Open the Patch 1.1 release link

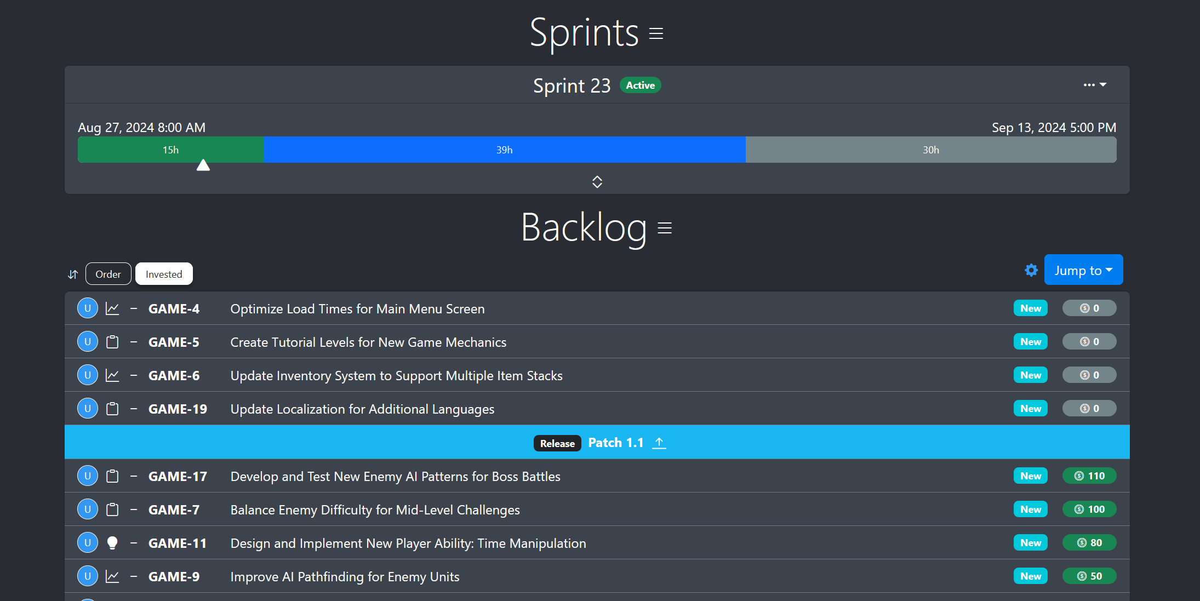click(616, 442)
